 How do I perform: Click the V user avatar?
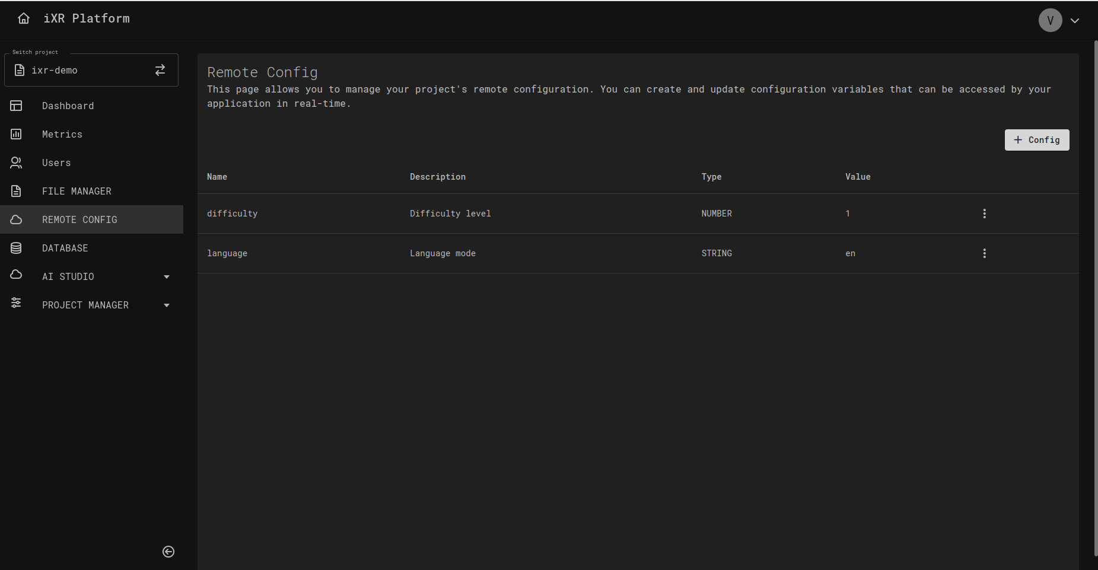[1050, 20]
